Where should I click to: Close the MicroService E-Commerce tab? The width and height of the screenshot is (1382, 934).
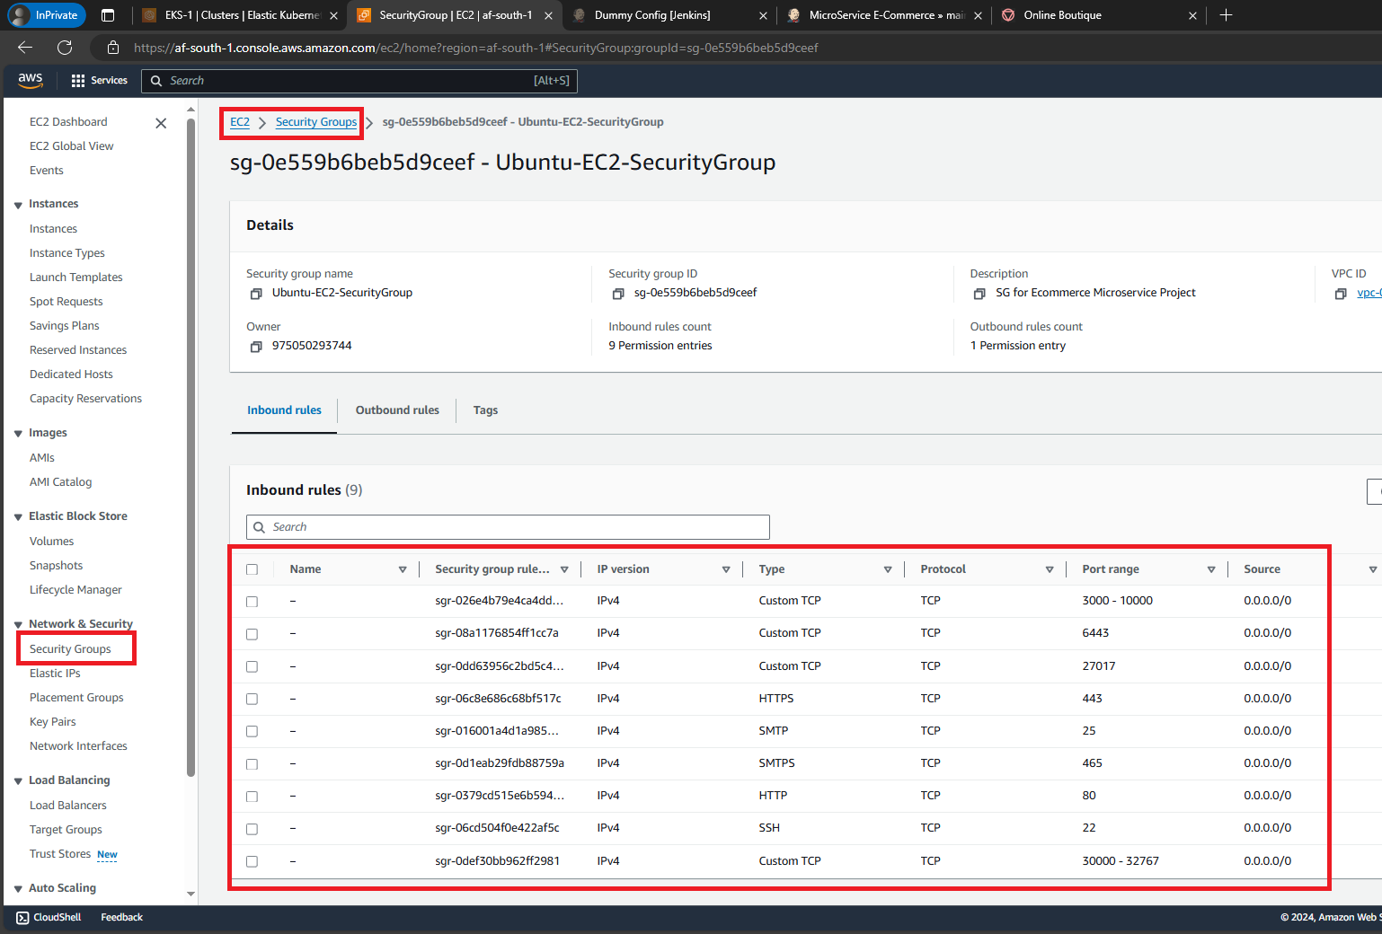(x=978, y=15)
